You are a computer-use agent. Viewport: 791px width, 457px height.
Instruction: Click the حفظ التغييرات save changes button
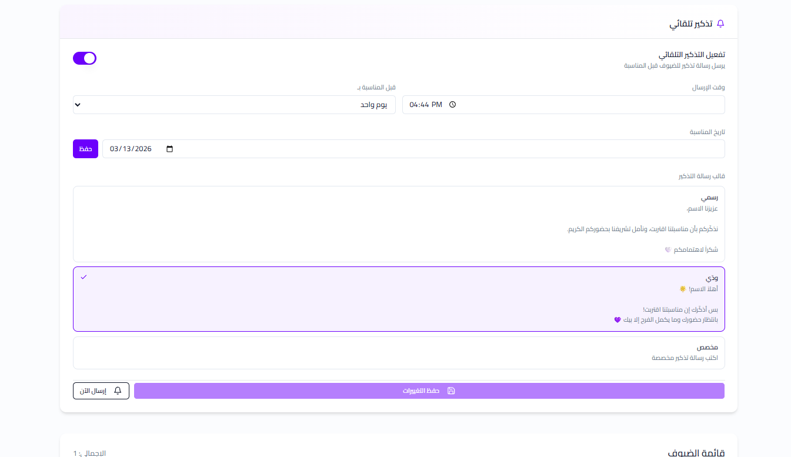pos(429,391)
